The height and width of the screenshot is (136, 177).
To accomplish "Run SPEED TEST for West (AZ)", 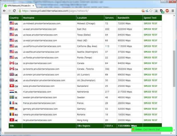I will [150, 41].
